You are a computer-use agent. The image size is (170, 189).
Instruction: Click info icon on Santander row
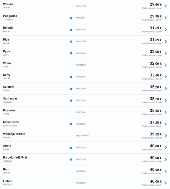pos(71,100)
